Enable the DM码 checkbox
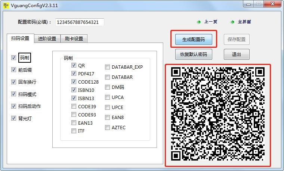The height and width of the screenshot is (171, 284). [x=107, y=87]
